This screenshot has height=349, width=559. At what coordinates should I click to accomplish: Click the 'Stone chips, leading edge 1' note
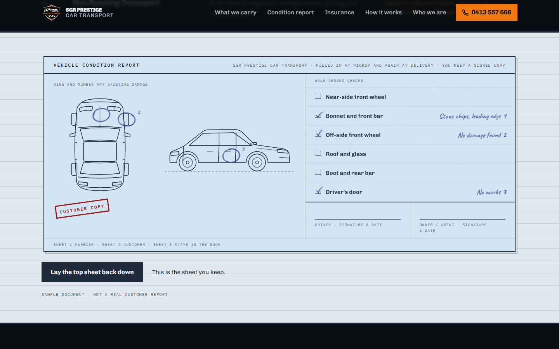pyautogui.click(x=473, y=116)
